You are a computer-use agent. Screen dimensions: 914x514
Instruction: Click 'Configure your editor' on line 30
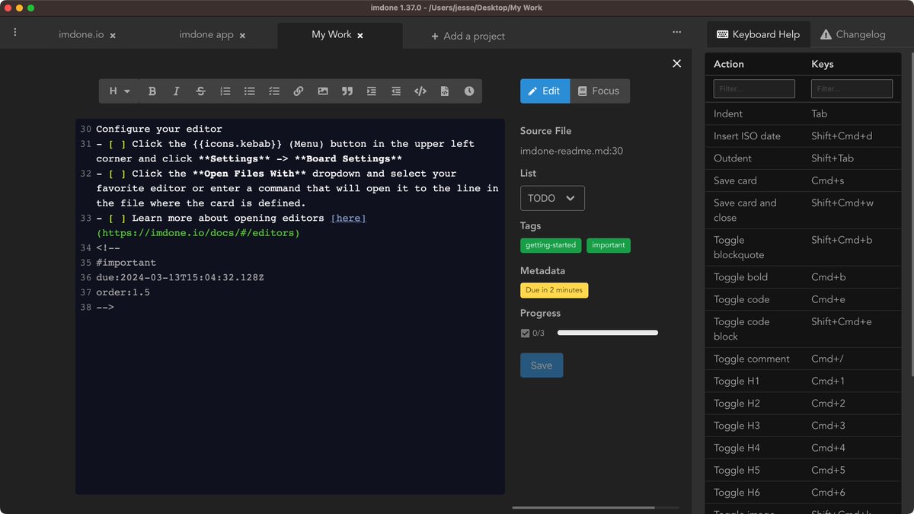point(159,129)
